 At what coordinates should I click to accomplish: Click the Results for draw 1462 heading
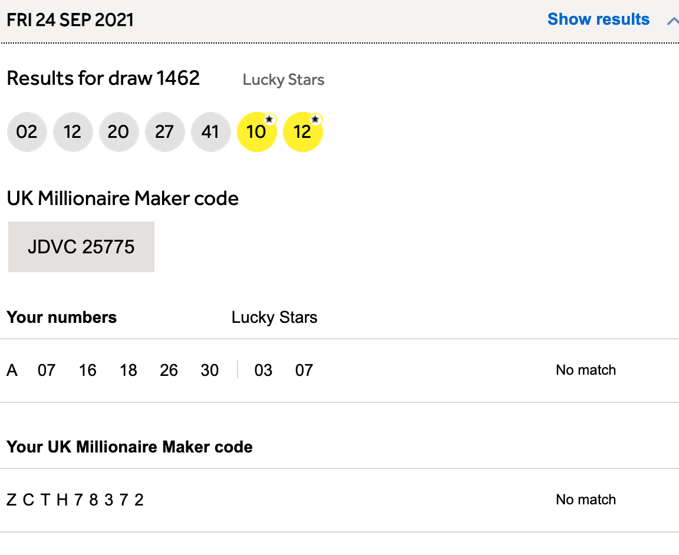pyautogui.click(x=103, y=78)
